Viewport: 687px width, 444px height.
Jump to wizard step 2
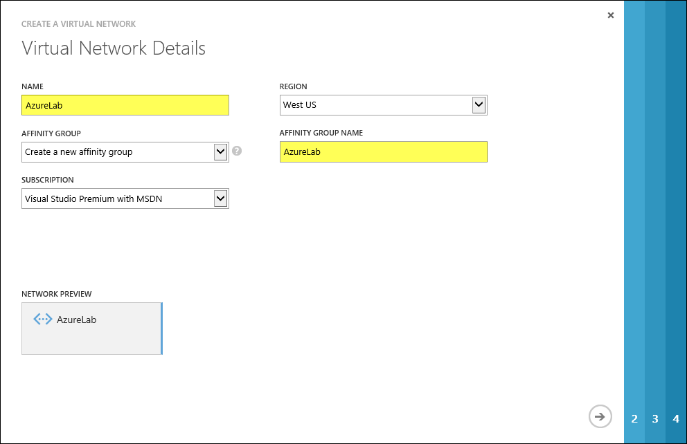tap(634, 418)
